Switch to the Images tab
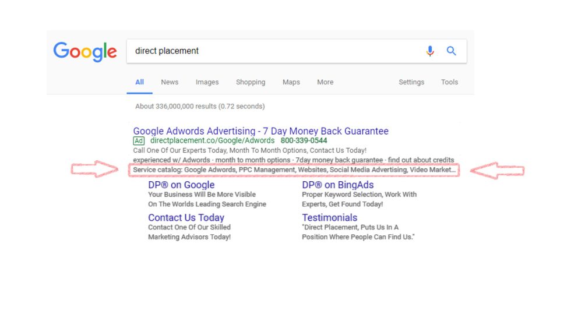The image size is (571, 321). coord(207,82)
